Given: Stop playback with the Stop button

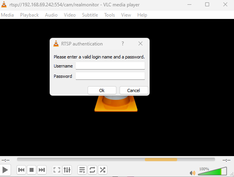Looking at the screenshot, I should pyautogui.click(x=32, y=170).
